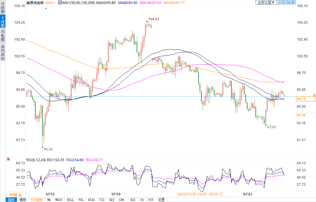Screen dimensions: 316x202
Task: Click the exit arrow icon at top right
Action: 294,2
